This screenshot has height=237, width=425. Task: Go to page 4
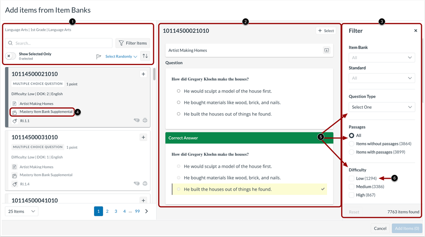pos(124,211)
